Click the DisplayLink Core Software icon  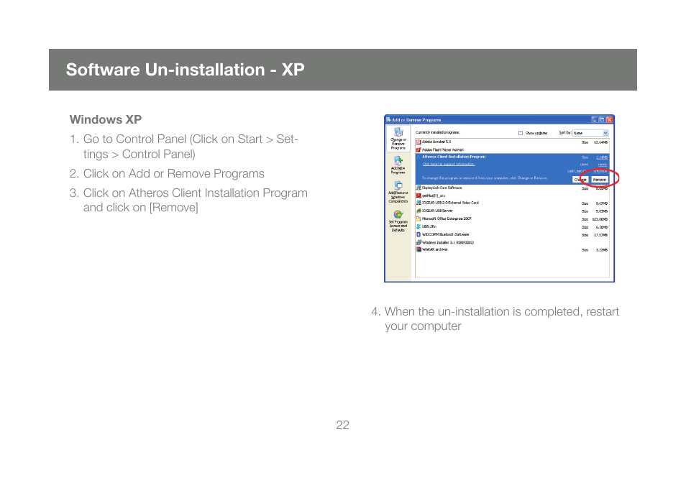point(419,188)
